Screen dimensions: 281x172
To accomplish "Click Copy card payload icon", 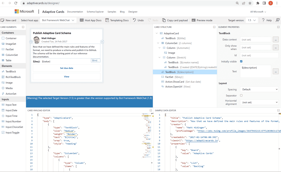I will [164, 20].
